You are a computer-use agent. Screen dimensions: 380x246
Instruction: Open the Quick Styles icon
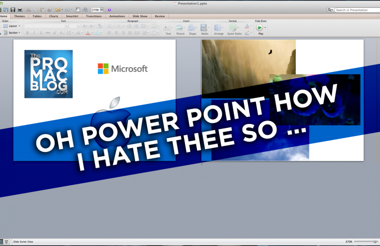233,27
